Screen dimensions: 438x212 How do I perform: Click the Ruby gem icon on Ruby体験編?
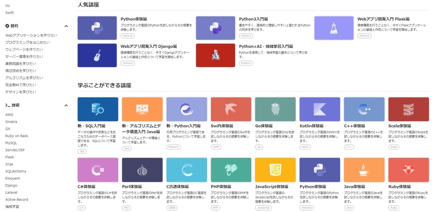[x=408, y=170]
